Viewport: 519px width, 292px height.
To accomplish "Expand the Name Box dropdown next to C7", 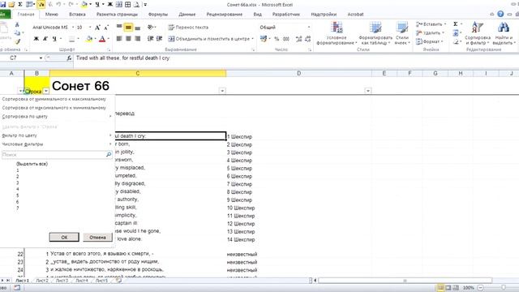I will coord(41,58).
